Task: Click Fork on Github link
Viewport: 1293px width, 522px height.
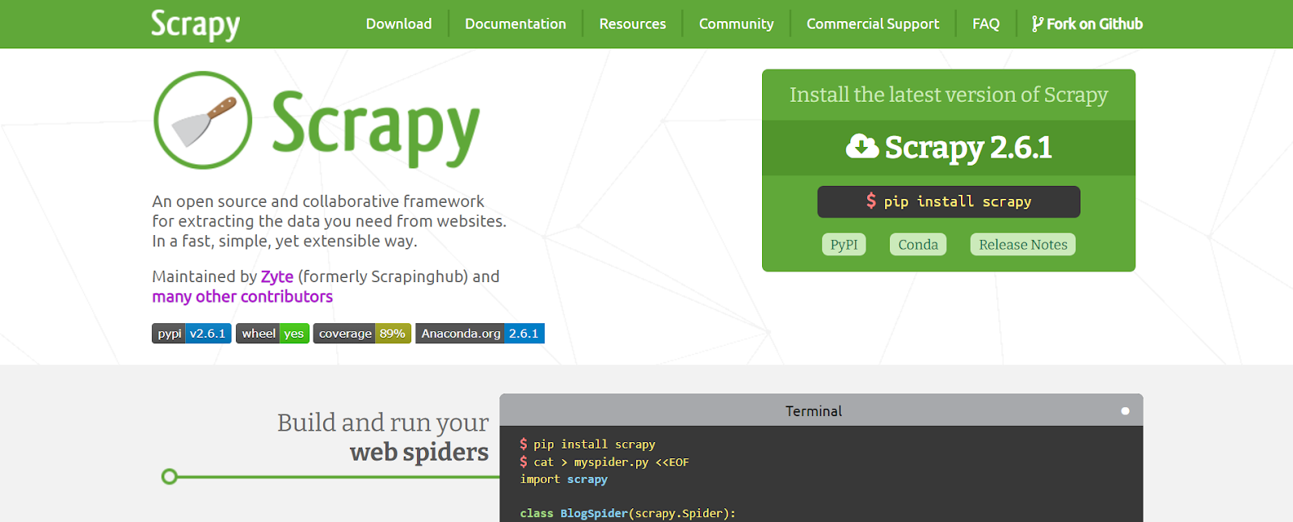Action: coord(1088,24)
